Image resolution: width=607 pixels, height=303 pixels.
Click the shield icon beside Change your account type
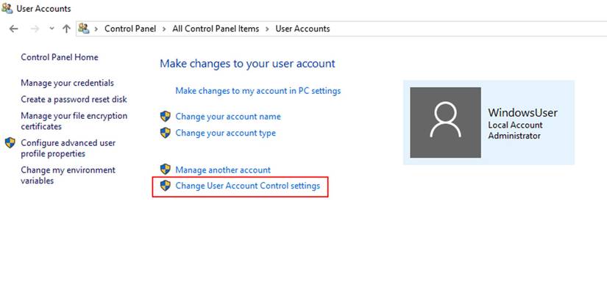[x=166, y=133]
